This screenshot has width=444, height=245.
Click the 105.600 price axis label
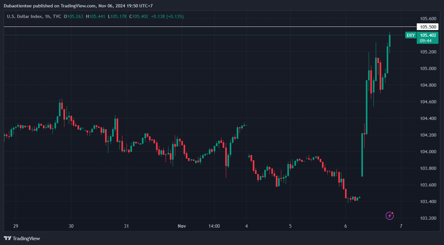coord(428,19)
